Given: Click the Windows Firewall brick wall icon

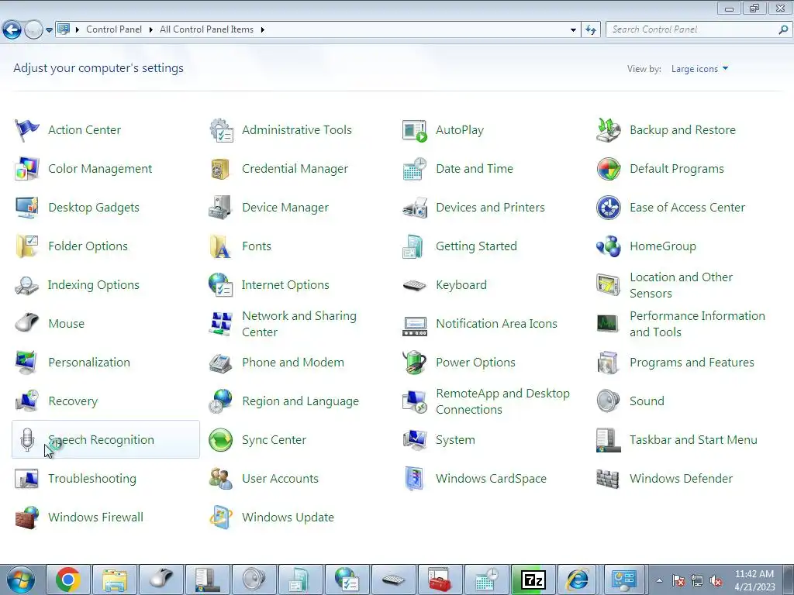Looking at the screenshot, I should (27, 518).
